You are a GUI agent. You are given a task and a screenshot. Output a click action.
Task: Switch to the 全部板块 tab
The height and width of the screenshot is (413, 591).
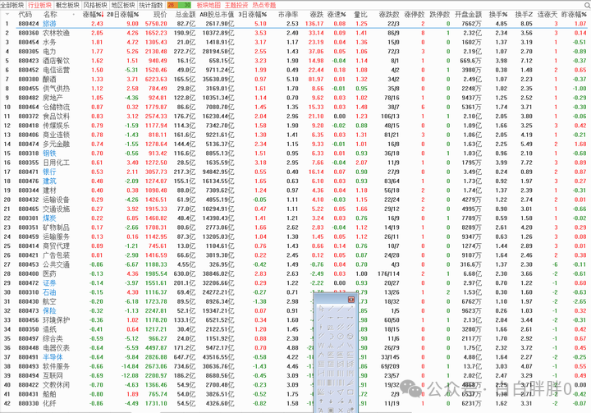[x=12, y=5]
